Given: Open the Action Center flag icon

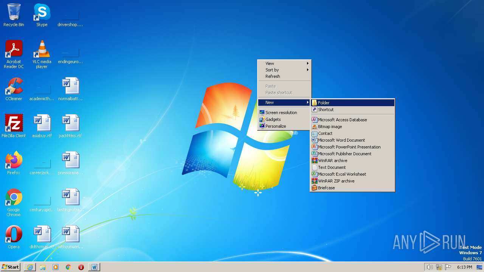Looking at the screenshot, I should click(448, 267).
